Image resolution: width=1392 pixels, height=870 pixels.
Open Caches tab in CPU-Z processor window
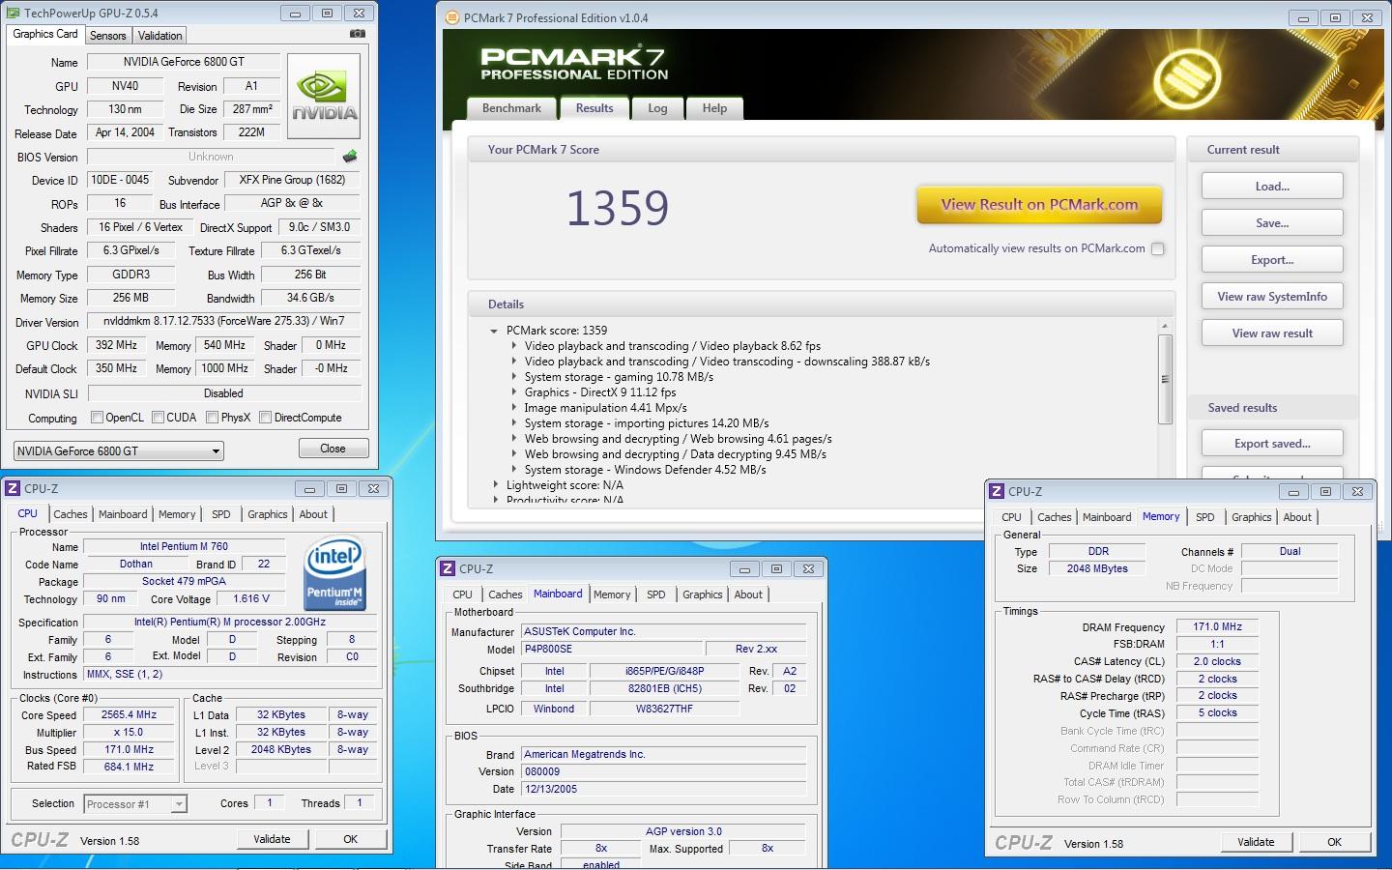click(x=71, y=514)
